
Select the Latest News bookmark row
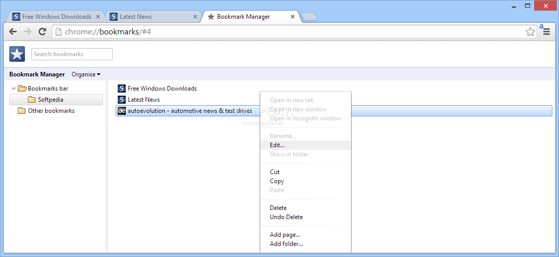334,100
